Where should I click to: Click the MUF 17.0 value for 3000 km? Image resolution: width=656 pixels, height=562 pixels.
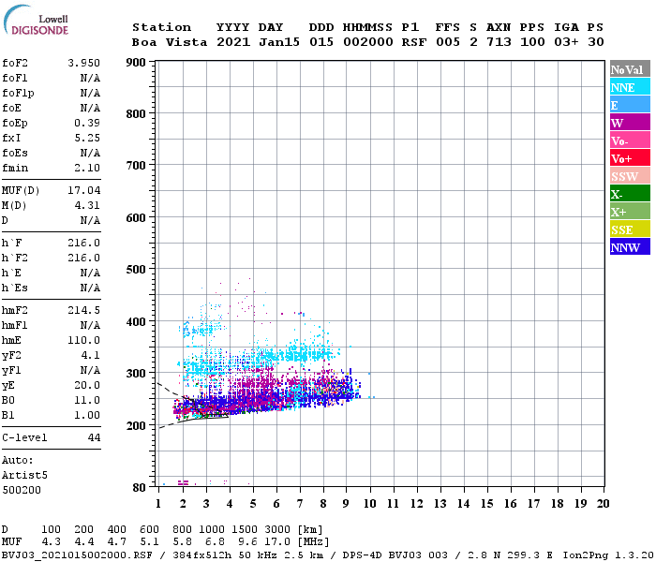(277, 542)
